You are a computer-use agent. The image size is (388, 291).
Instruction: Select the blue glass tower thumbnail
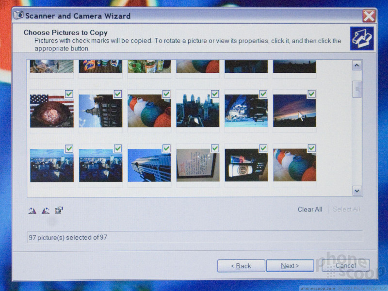(149, 165)
